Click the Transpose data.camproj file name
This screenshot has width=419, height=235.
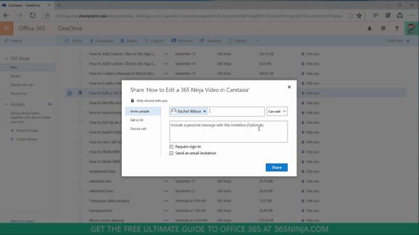point(109,201)
